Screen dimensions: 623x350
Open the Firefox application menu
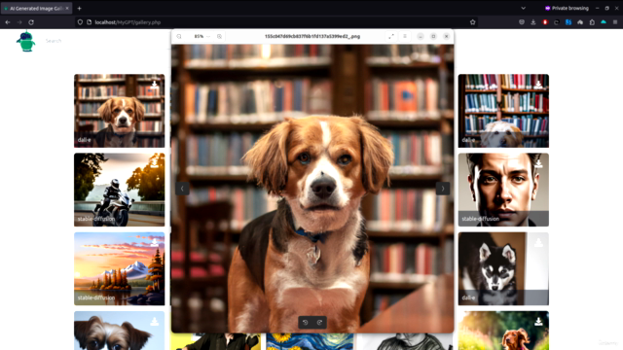pyautogui.click(x=615, y=22)
